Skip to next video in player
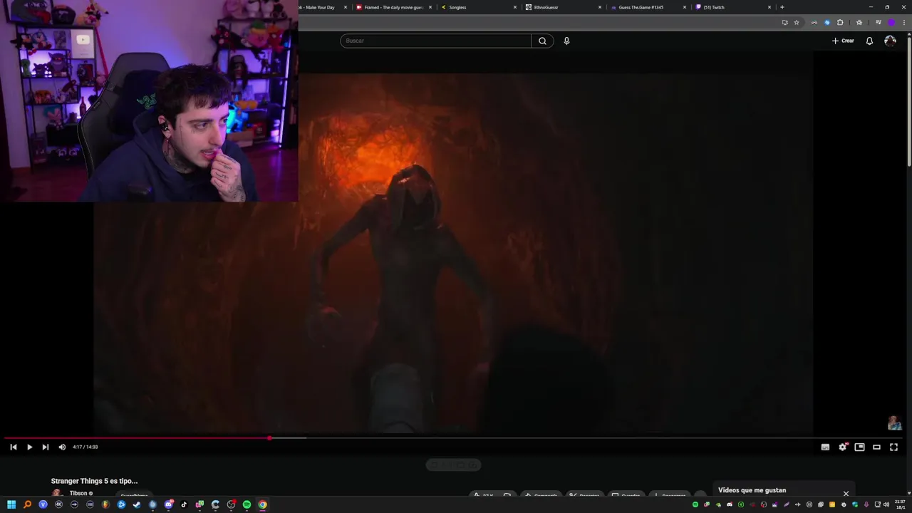The height and width of the screenshot is (513, 912). (45, 447)
